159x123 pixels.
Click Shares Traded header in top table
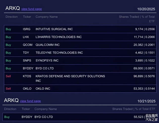pos(129,17)
